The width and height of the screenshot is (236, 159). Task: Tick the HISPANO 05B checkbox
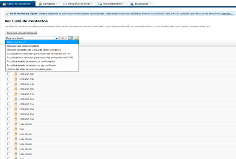[9, 79]
